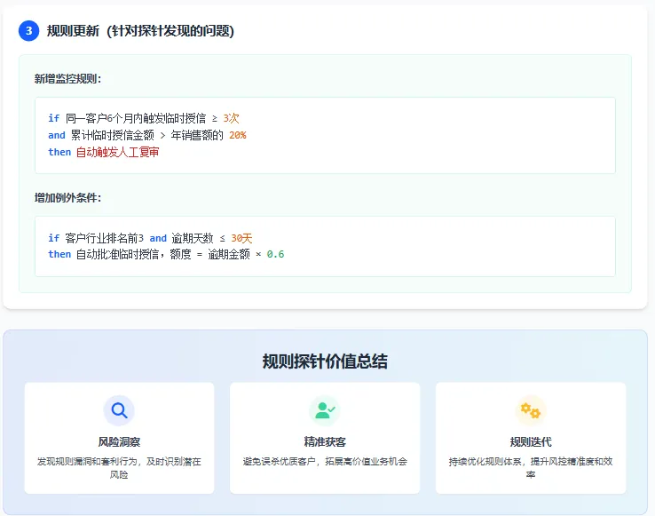The width and height of the screenshot is (655, 516).
Task: Click the red text 自动触发人工复审
Action: [x=117, y=152]
